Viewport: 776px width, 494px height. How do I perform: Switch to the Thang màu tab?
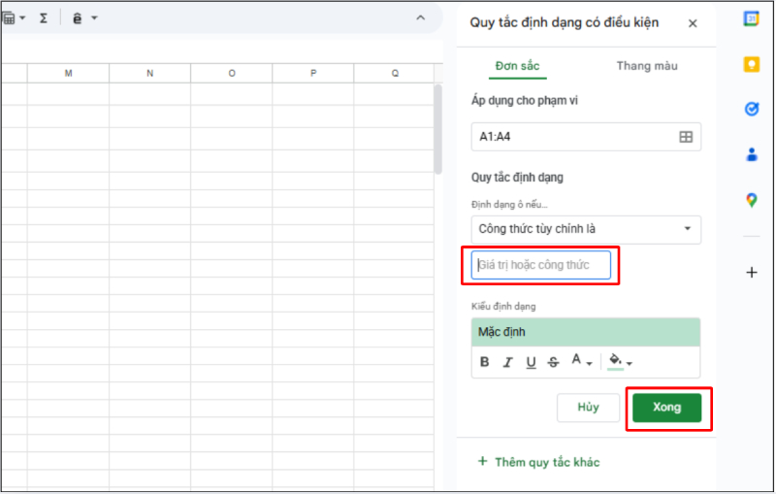[x=647, y=66]
